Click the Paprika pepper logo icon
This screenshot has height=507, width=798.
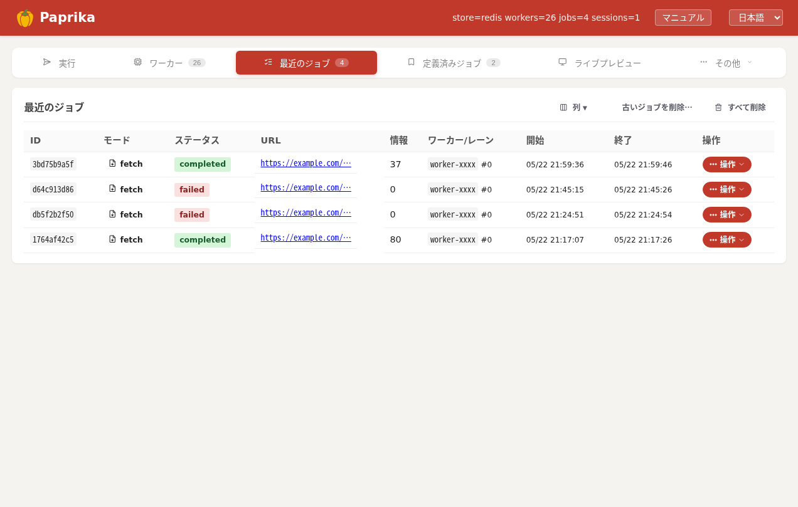click(x=25, y=18)
